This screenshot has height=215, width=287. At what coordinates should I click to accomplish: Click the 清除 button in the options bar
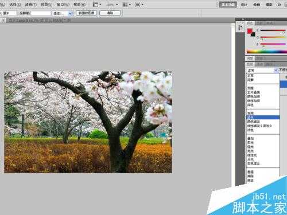pyautogui.click(x=110, y=13)
